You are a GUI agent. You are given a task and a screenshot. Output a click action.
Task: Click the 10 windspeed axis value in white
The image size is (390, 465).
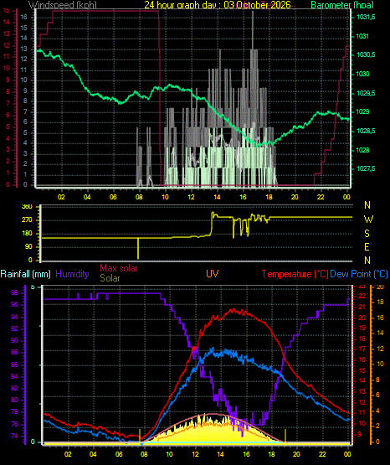click(x=24, y=80)
